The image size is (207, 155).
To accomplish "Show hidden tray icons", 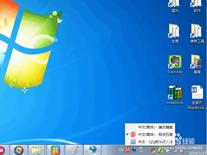I will pos(146,151).
